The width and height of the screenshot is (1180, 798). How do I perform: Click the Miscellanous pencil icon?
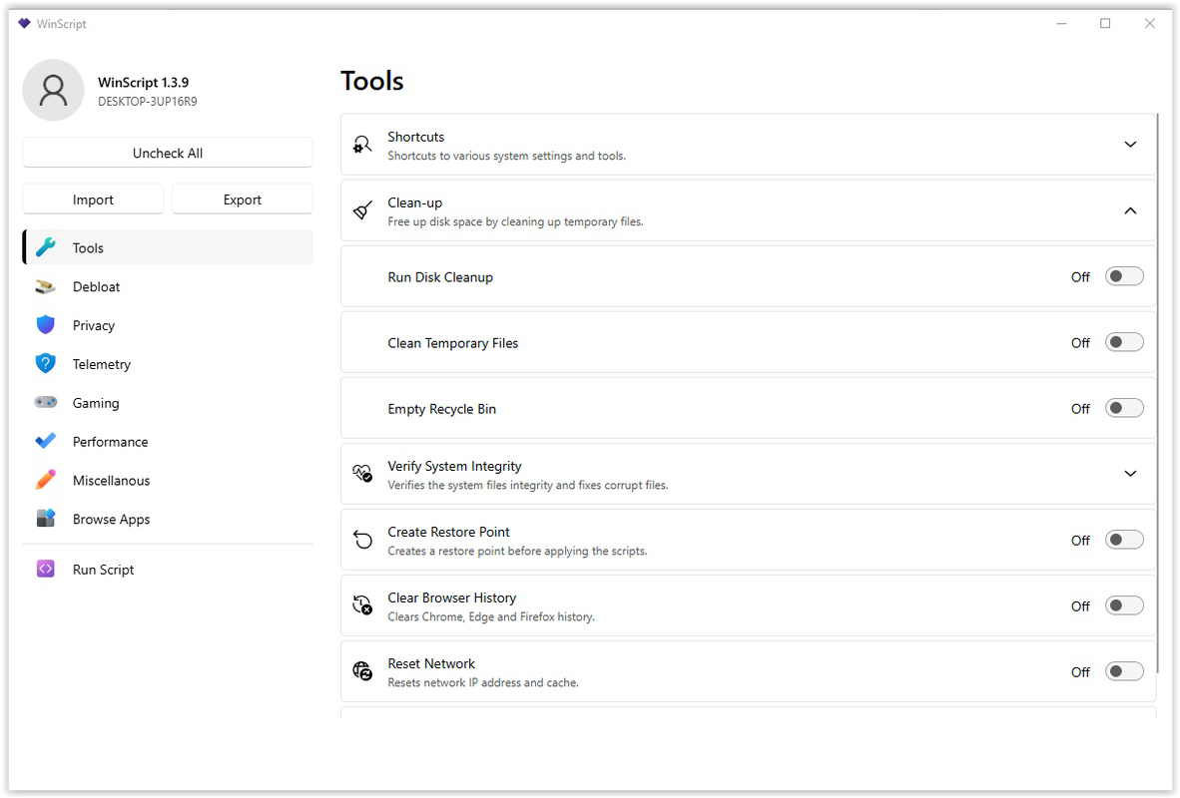click(45, 480)
